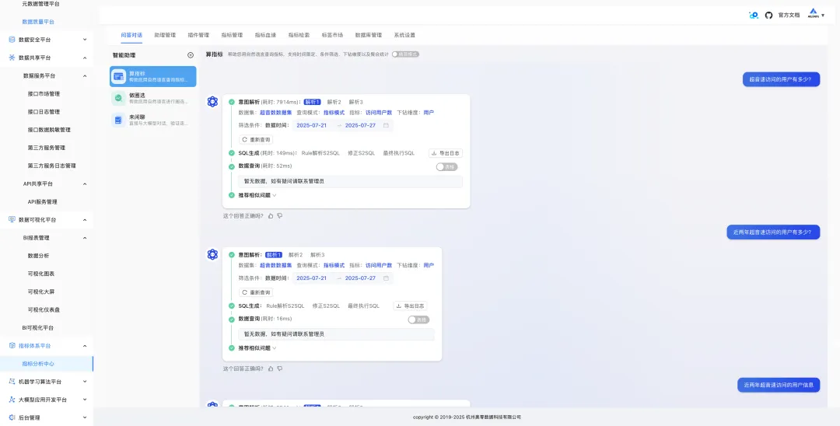Click the 大模型应用开发平台 sidebar icon
Screen dimensions: 840x426
(12, 400)
